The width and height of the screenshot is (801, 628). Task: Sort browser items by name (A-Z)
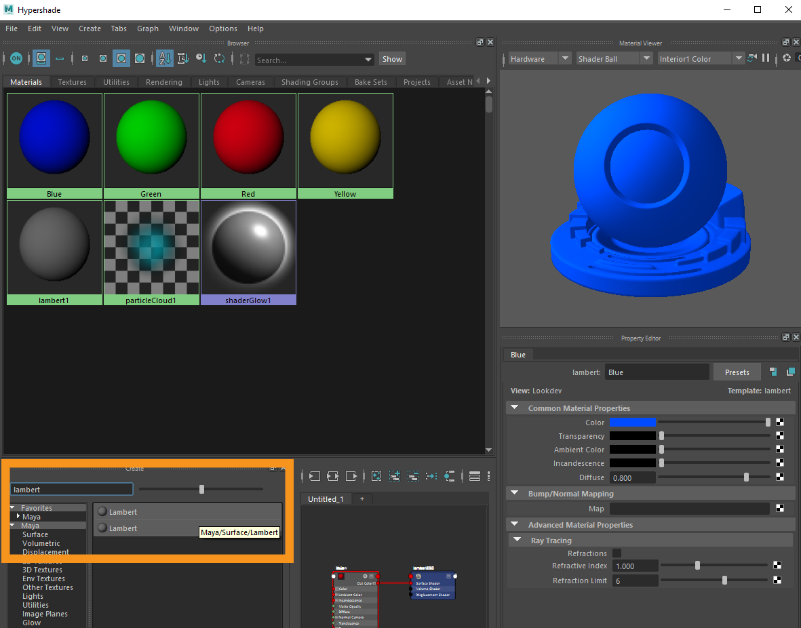tap(165, 59)
